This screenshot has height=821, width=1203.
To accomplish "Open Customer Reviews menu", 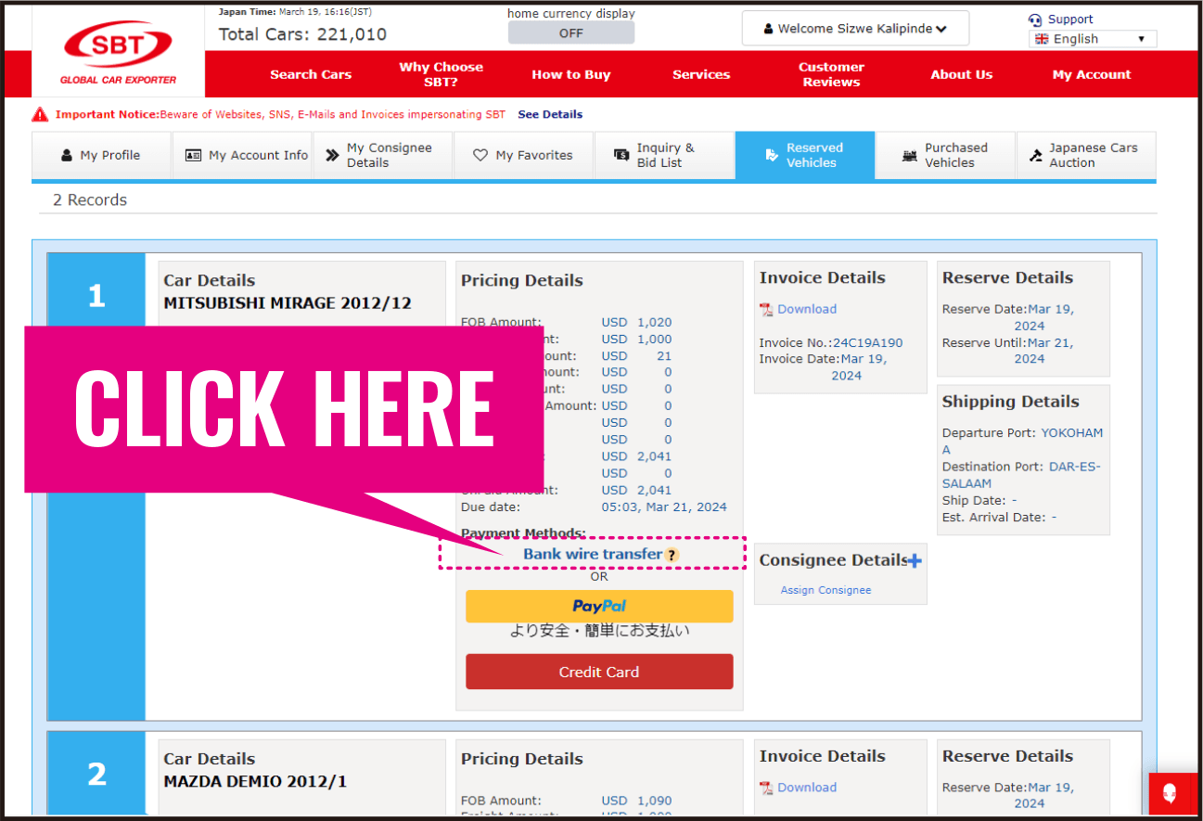I will click(x=831, y=74).
